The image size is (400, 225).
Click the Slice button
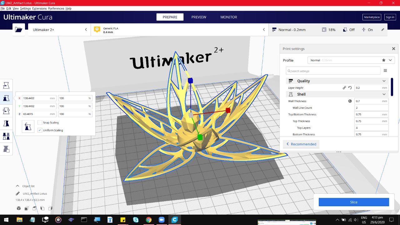[x=354, y=202]
